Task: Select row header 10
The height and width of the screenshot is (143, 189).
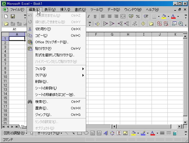Action: tap(5, 77)
